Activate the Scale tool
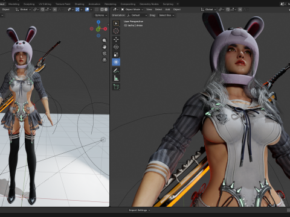This screenshot has height=217, width=290. coord(116,54)
